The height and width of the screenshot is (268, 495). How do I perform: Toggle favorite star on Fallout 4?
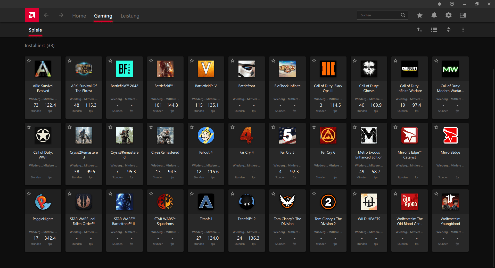click(x=192, y=127)
